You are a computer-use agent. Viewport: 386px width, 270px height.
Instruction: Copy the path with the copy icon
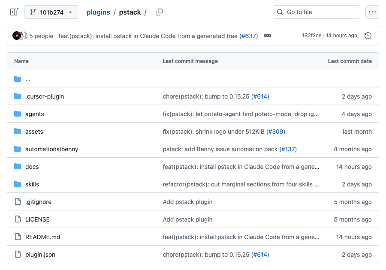point(159,12)
